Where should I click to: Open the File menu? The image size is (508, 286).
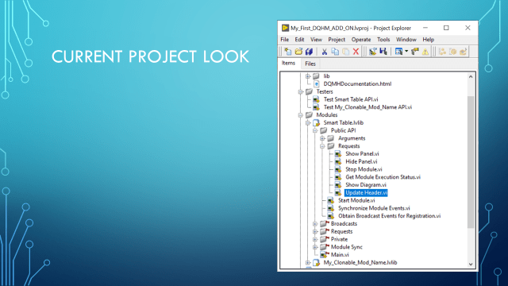coord(284,40)
